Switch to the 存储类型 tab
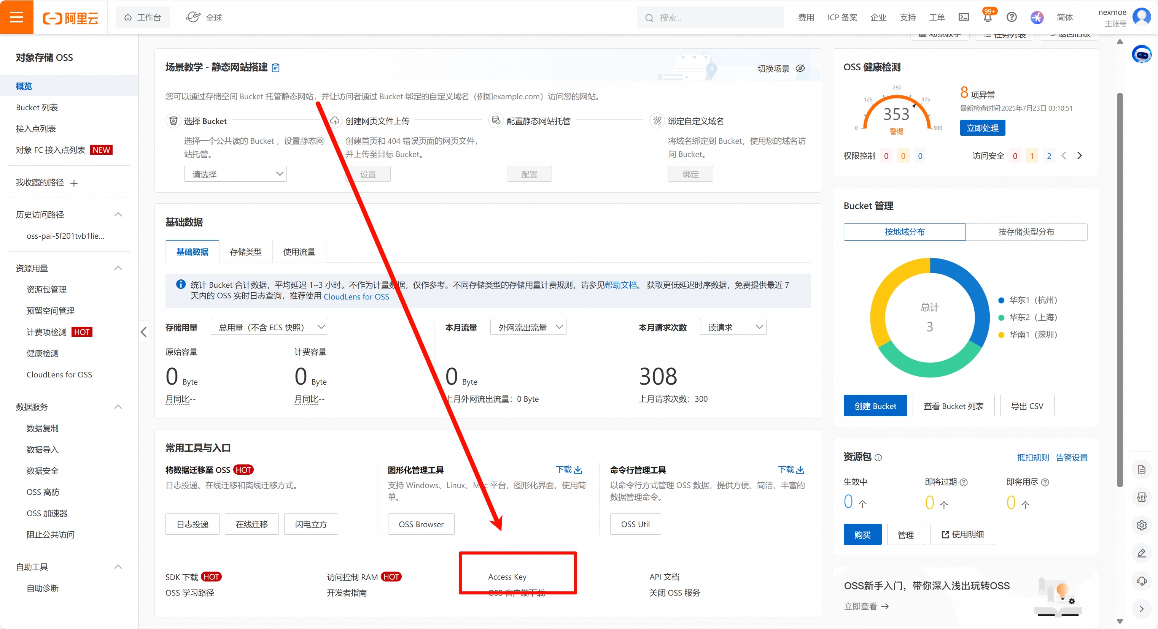This screenshot has width=1158, height=629. point(245,252)
